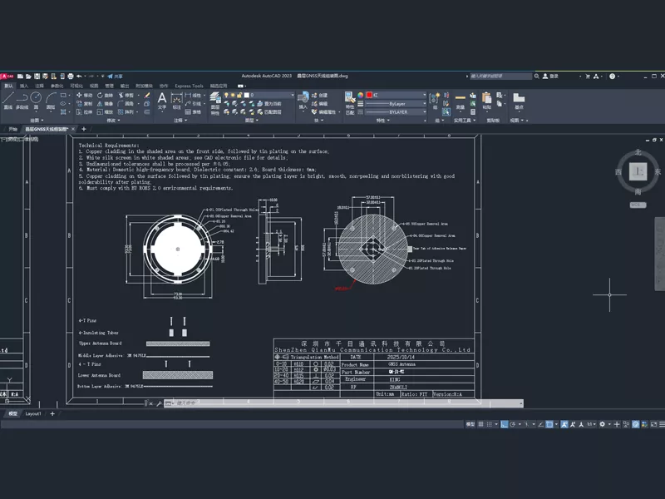
Task: Click the Copy (复制) tool
Action: pos(84,103)
